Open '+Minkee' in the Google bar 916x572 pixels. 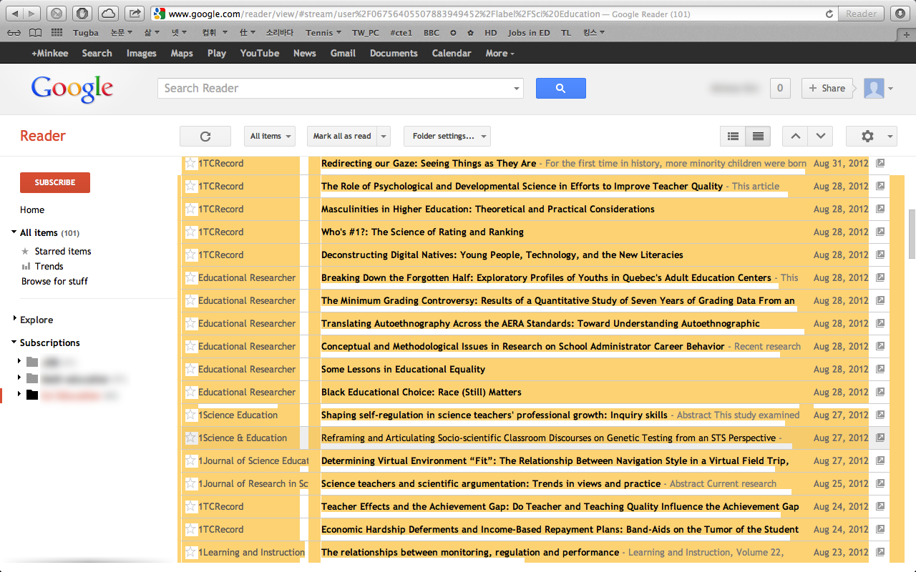coord(49,53)
